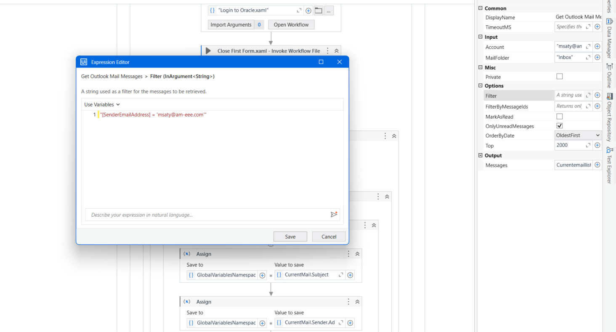
Task: Click the plus icon in the FilterByMessageIds row
Action: tap(597, 106)
